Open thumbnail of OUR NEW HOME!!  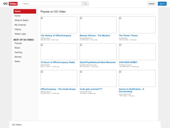click(137, 52)
